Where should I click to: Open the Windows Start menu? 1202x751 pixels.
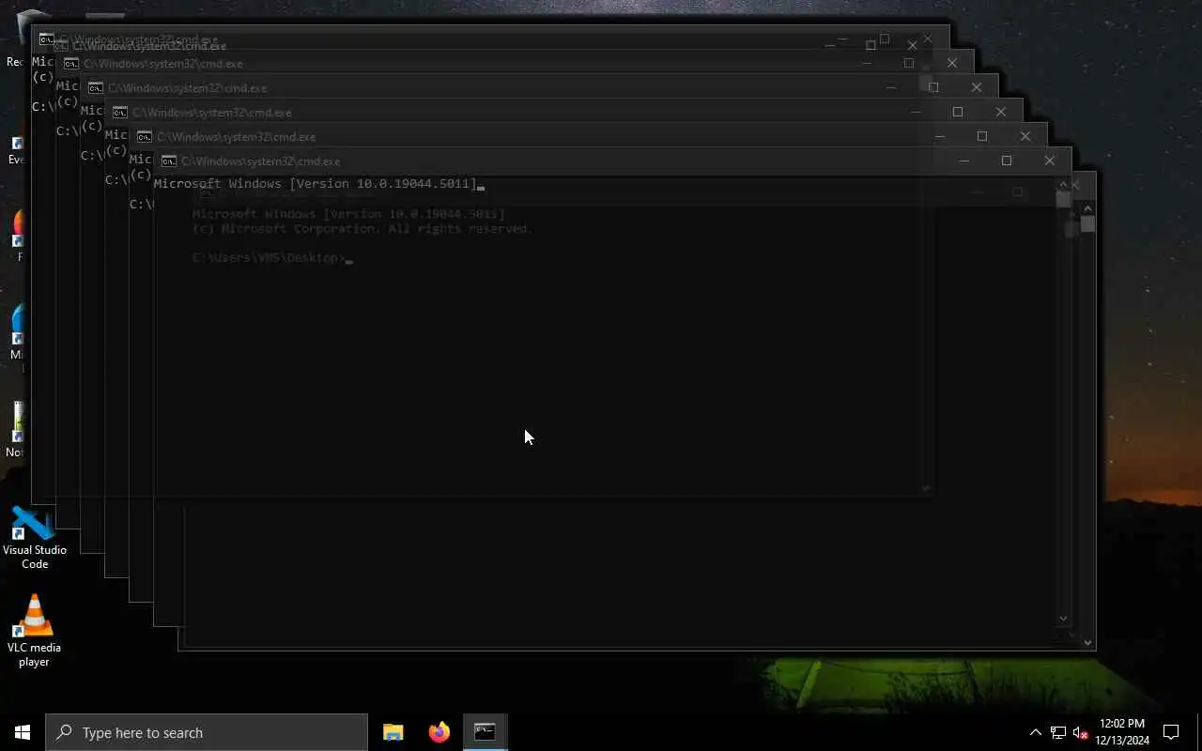pos(23,732)
